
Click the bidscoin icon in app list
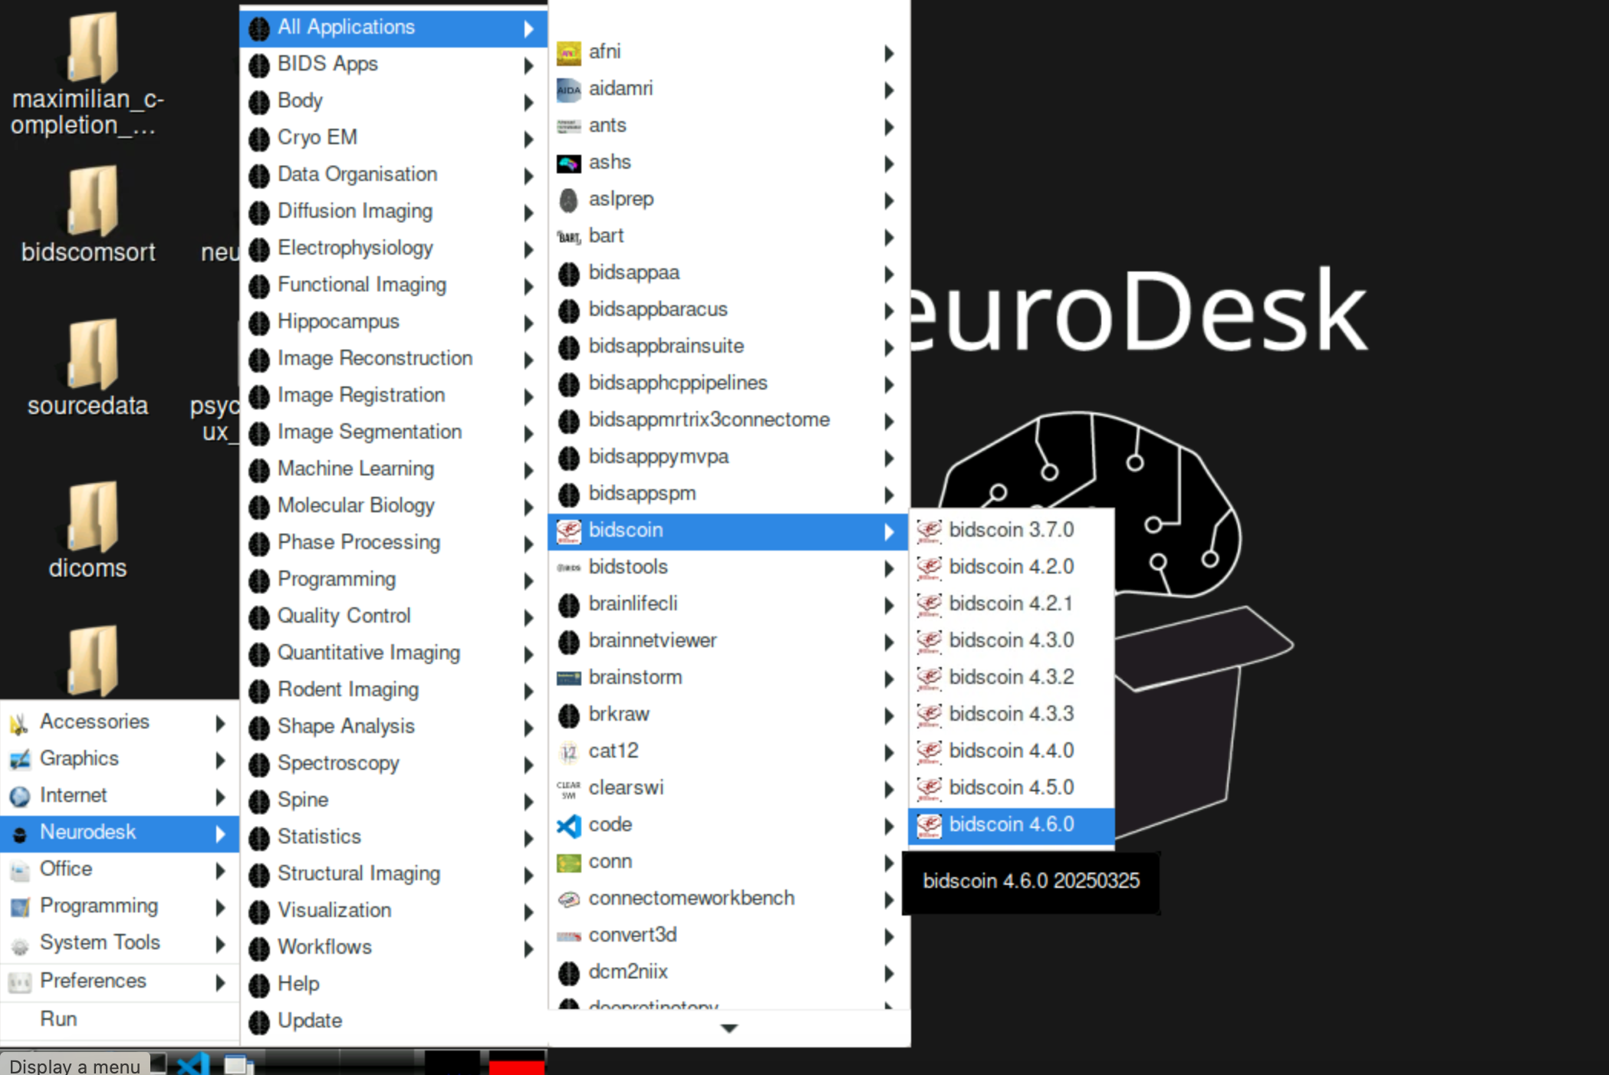point(568,531)
